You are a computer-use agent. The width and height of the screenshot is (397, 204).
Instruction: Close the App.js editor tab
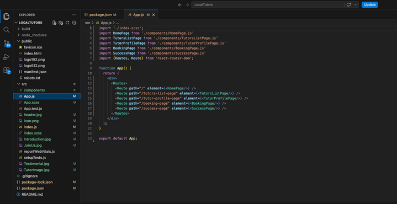pyautogui.click(x=153, y=15)
